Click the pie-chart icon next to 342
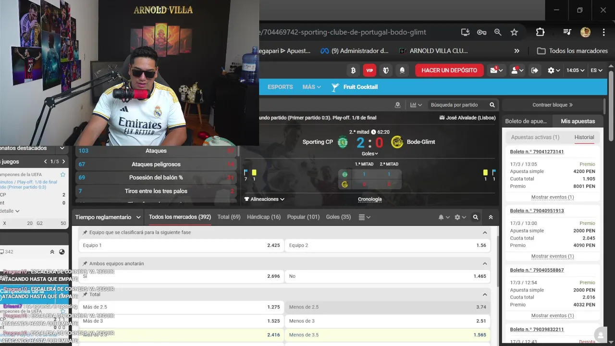Screen dimensions: 615x346 61,252
